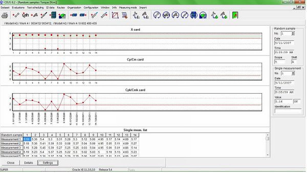Click the Single measurement No. stepper arrows
Screen dimensions: 307x173
[293, 73]
